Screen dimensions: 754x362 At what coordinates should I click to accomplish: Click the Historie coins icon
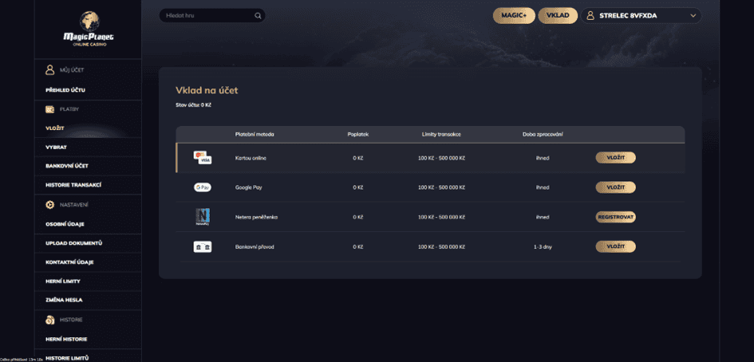[50, 320]
